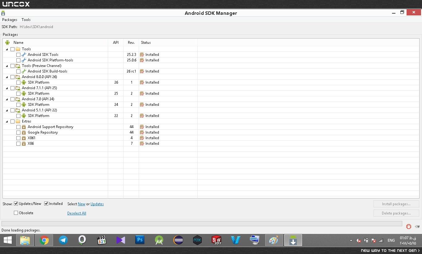This screenshot has height=254, width=422.
Task: Click the Installed status icon in Android SDK Tools row
Action: coord(142,55)
